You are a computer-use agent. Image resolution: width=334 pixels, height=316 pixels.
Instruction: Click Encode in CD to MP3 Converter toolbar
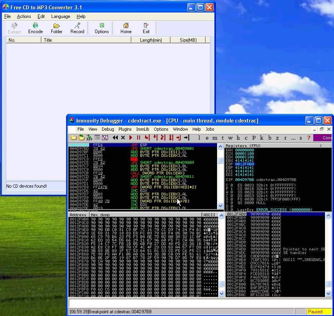coord(35,28)
